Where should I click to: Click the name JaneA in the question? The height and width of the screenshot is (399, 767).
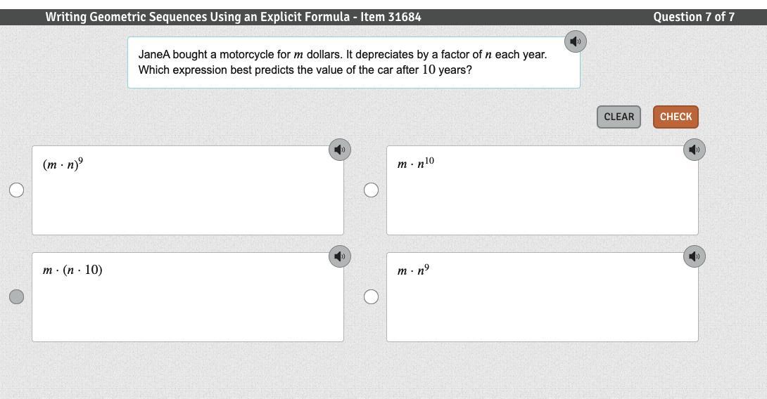tap(154, 54)
